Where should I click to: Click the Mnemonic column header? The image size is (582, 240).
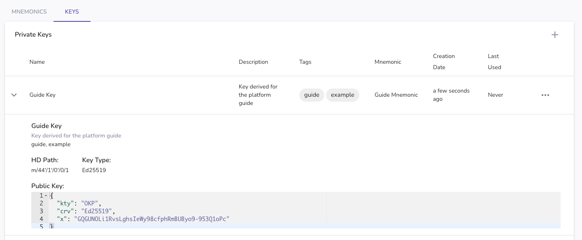[x=388, y=62]
